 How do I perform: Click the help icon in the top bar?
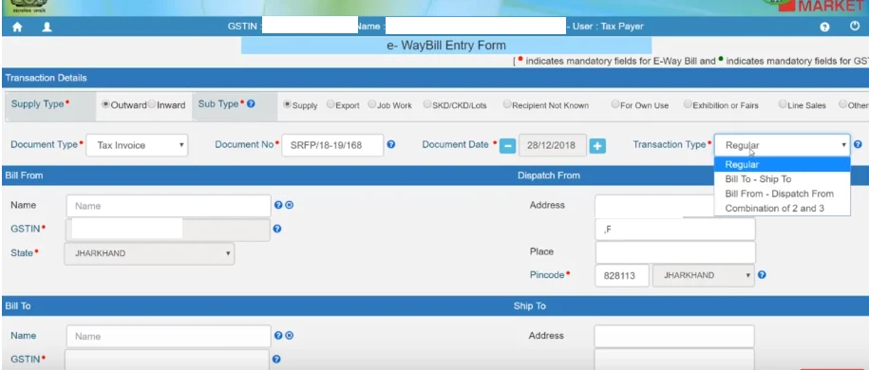[x=824, y=28]
